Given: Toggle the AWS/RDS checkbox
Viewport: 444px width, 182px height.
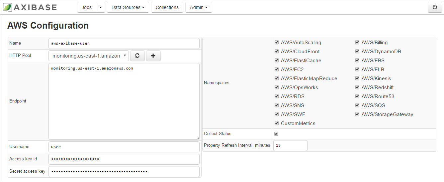Looking at the screenshot, I should 277,96.
